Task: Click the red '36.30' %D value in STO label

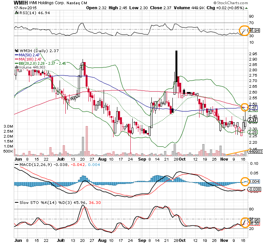Action: pos(95,202)
